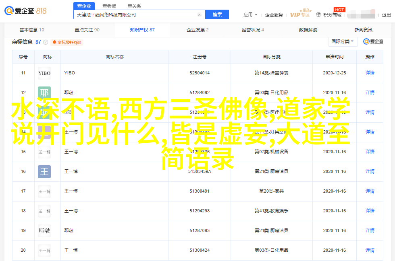Open the 耶啵 trademark image in row 19
The image size is (395, 261).
click(x=44, y=230)
